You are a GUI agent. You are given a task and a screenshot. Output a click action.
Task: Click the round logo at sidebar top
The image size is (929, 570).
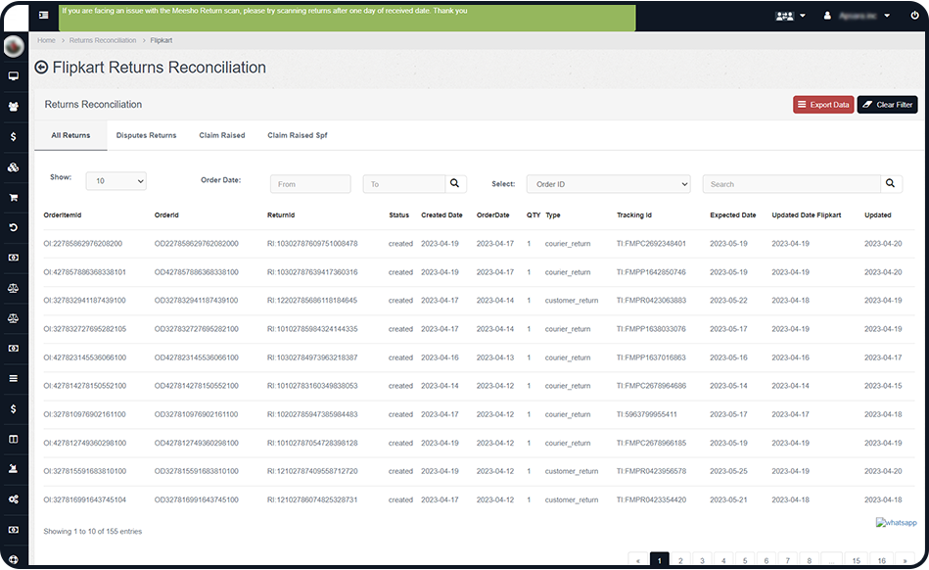point(14,46)
